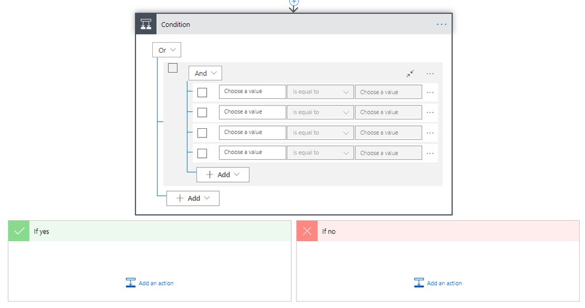Screen dimensions: 585x308
Task: Open fourth condition row ellipsis menu
Action: click(x=430, y=153)
